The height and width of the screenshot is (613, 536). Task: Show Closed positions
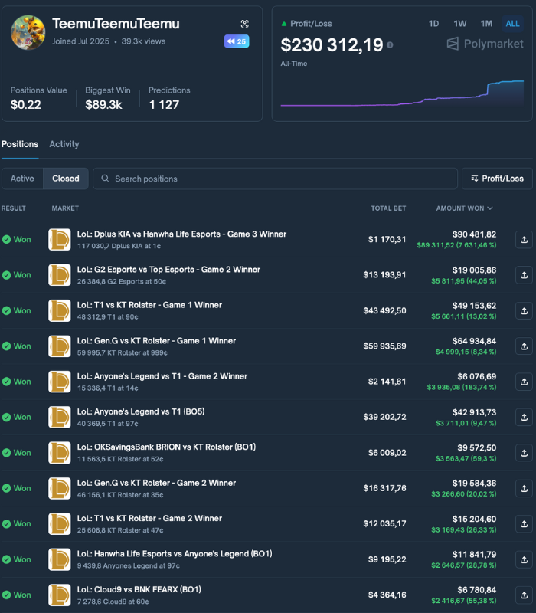coord(66,179)
